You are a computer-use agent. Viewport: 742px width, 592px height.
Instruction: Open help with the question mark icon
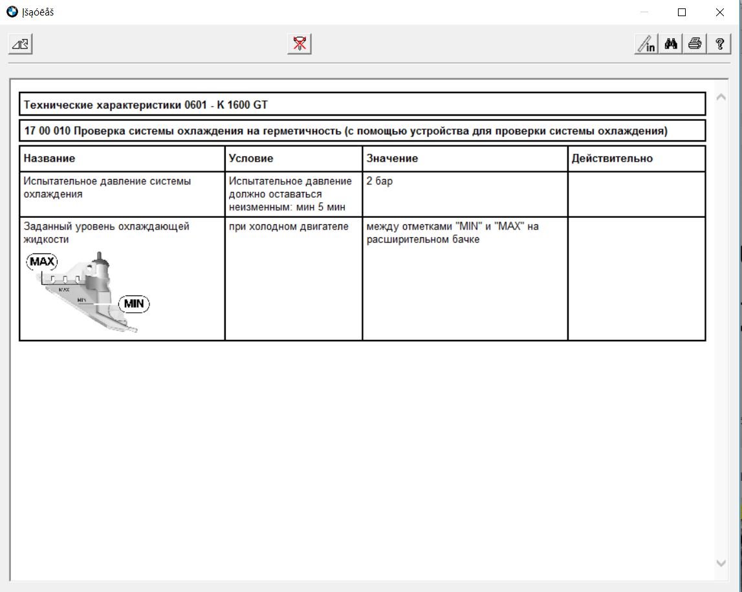(x=719, y=44)
